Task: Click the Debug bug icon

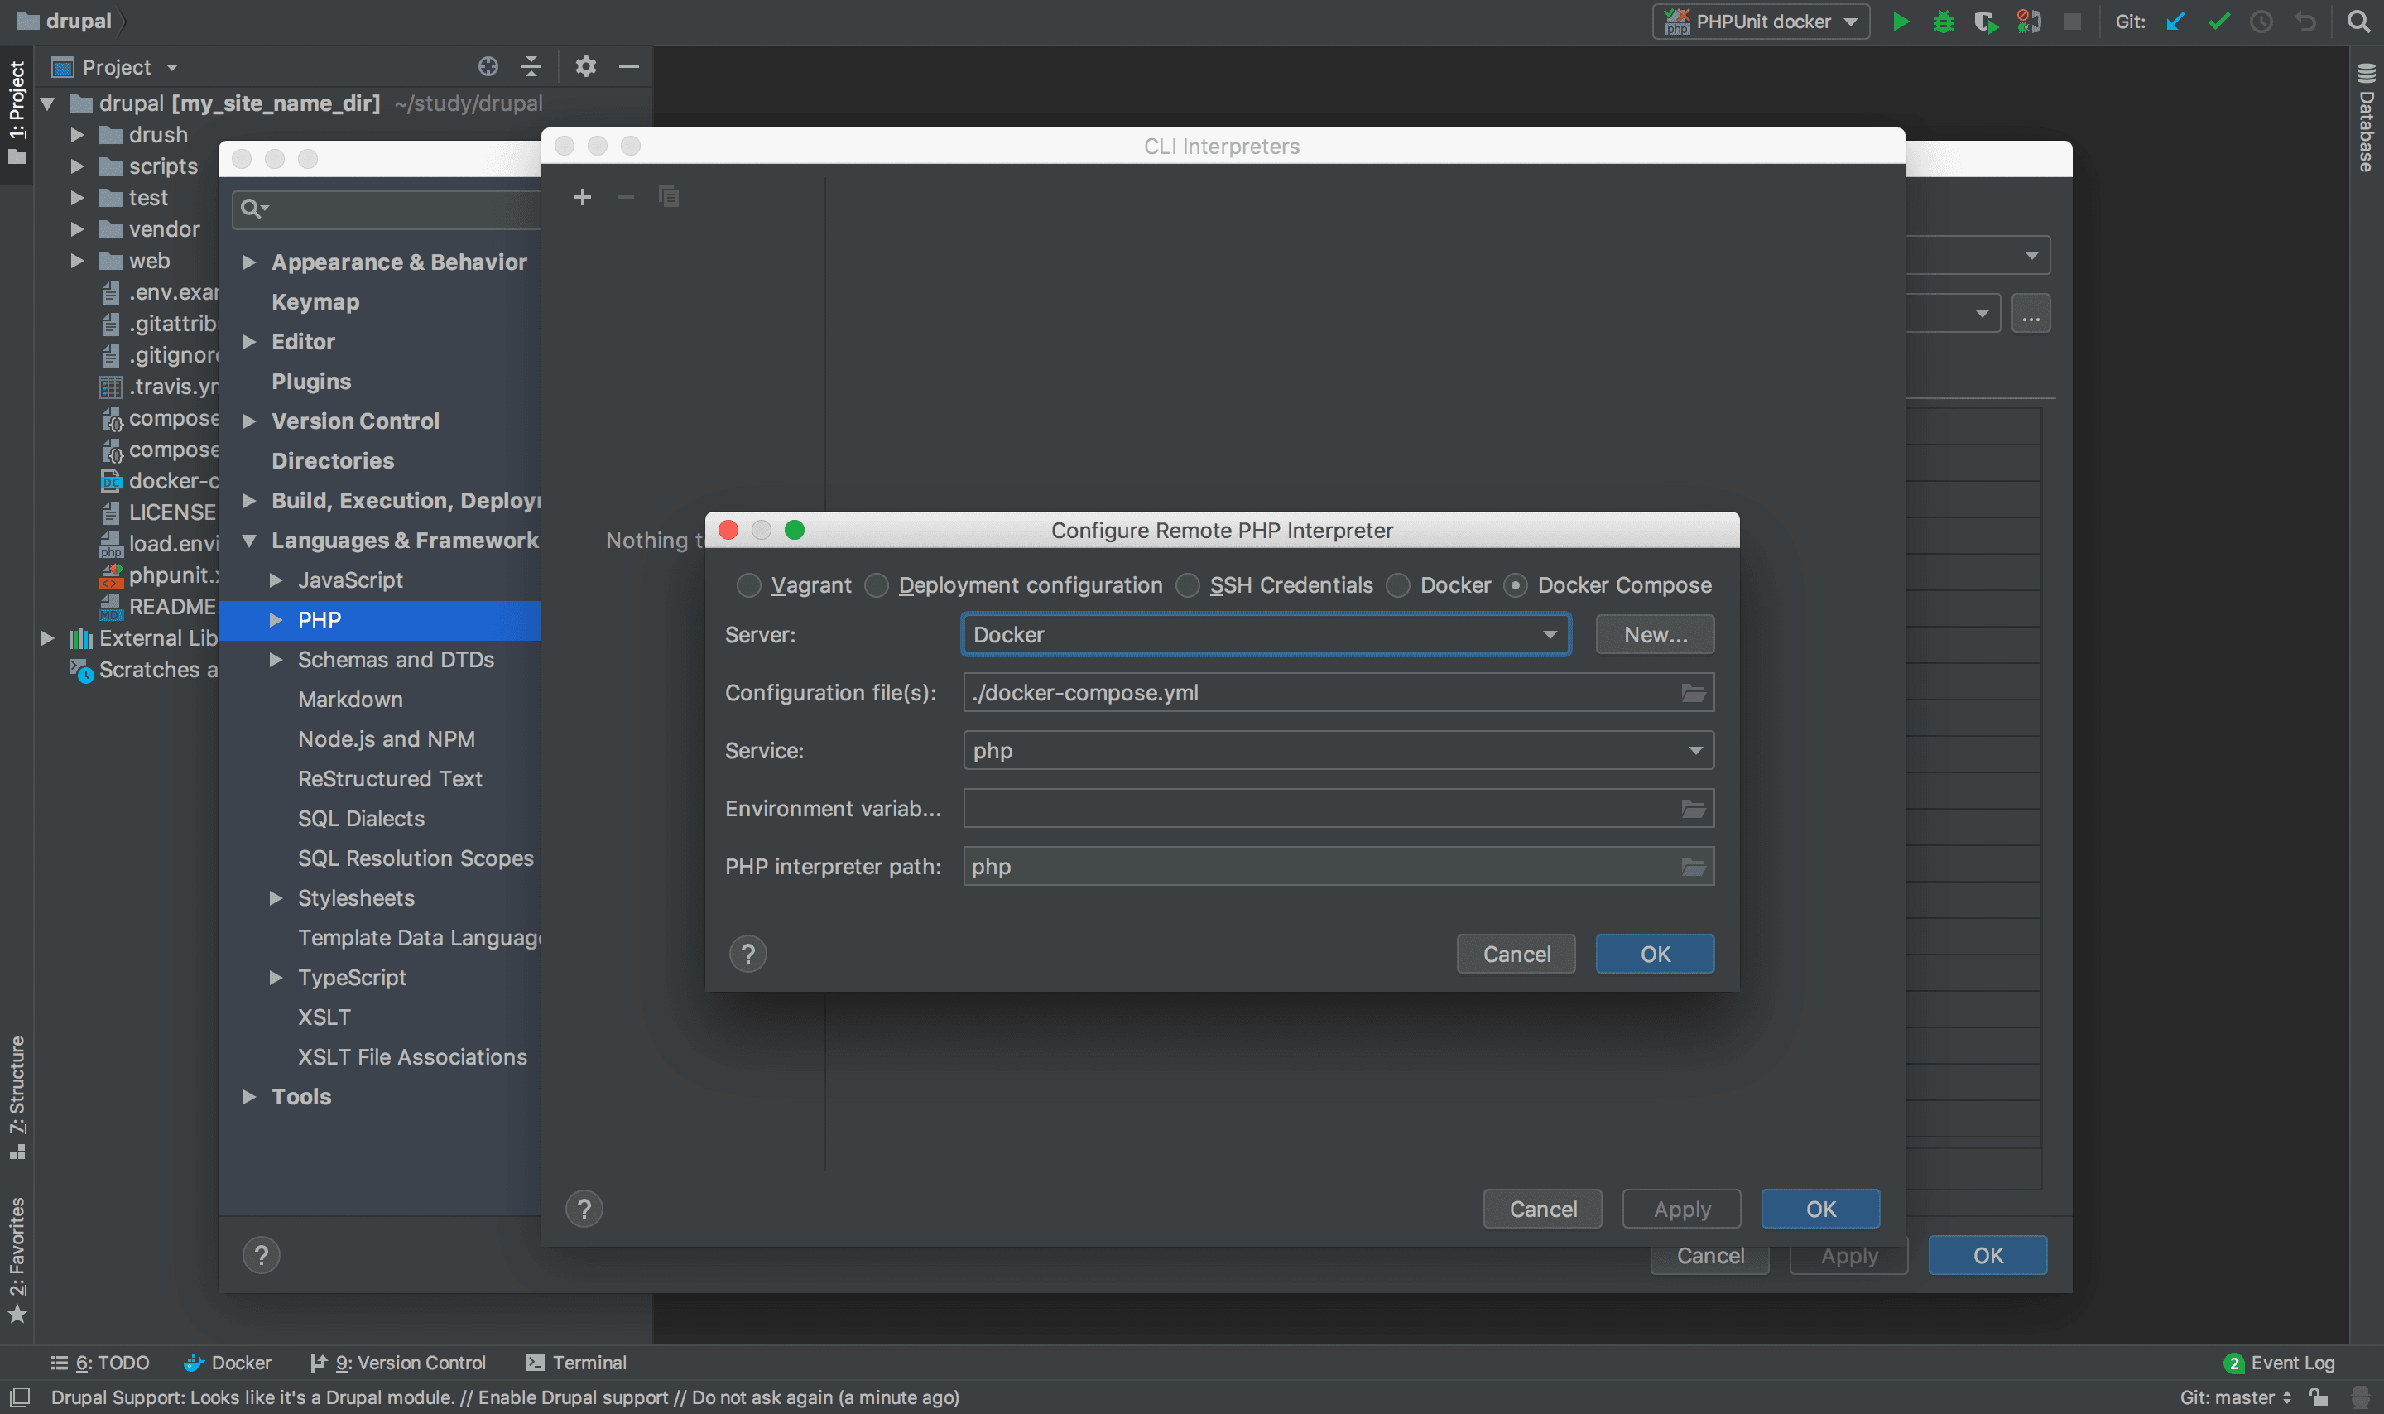Action: (x=1943, y=21)
